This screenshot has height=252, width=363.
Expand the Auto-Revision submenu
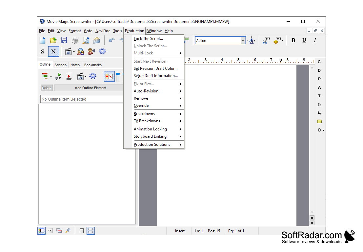pyautogui.click(x=154, y=91)
